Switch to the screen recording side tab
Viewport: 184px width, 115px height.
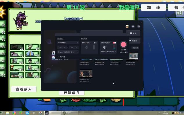click(133, 33)
